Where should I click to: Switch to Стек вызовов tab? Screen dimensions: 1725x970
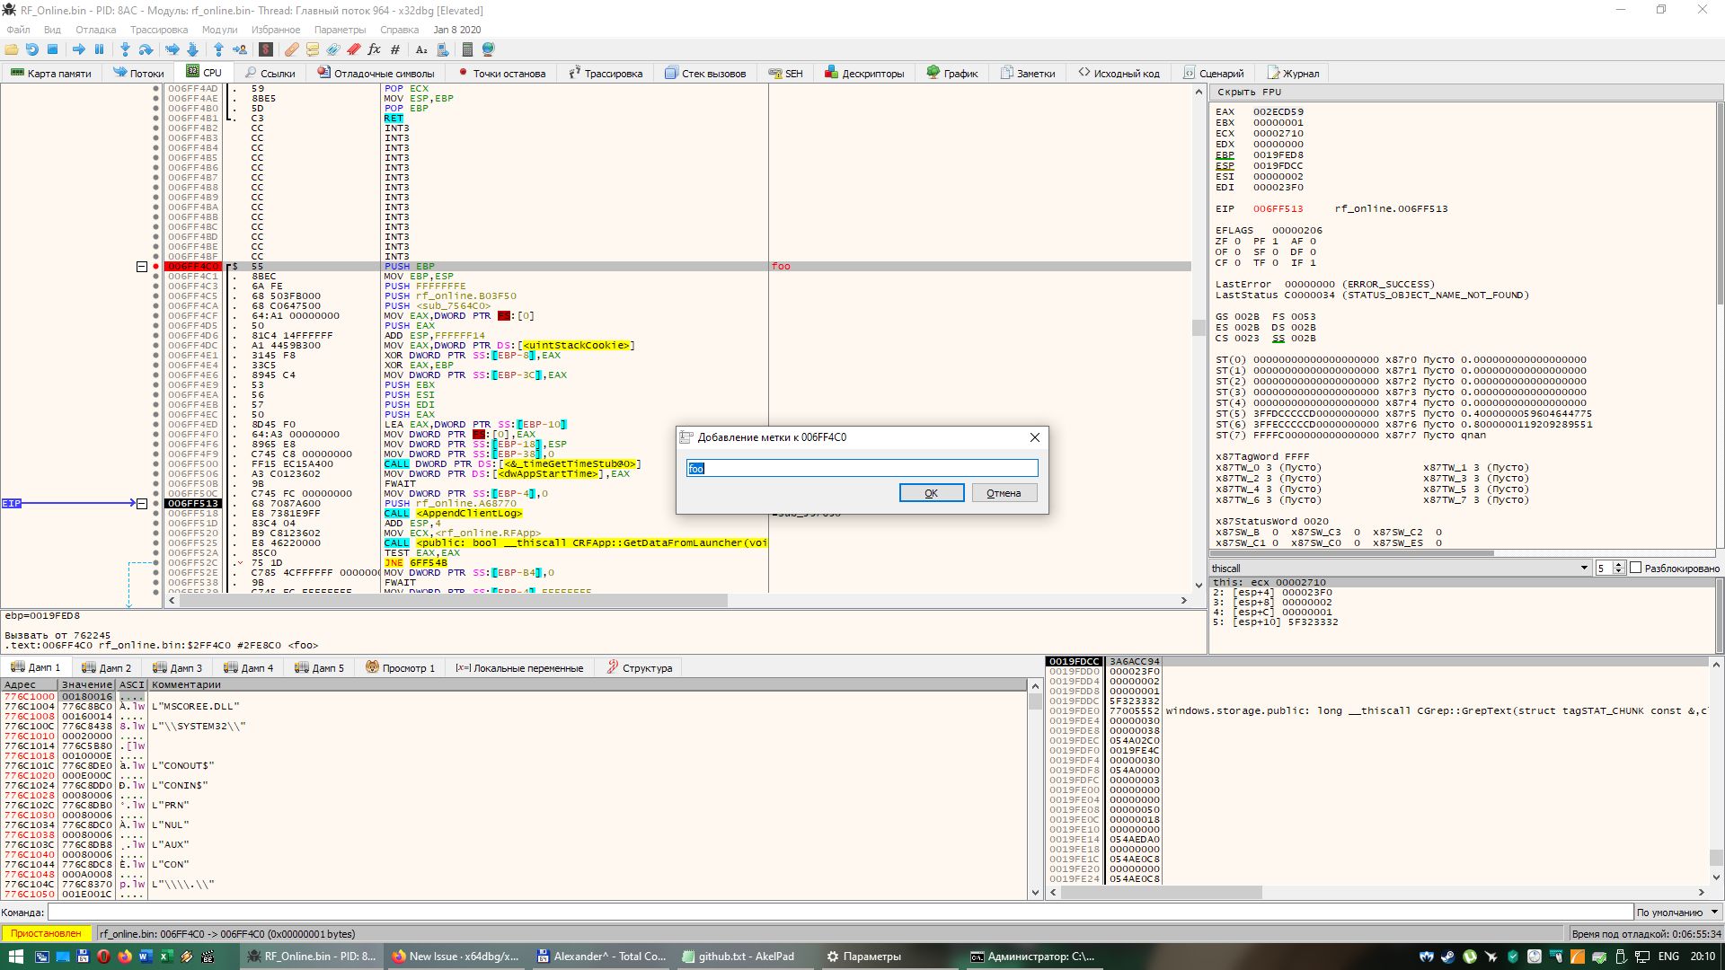[x=706, y=74]
